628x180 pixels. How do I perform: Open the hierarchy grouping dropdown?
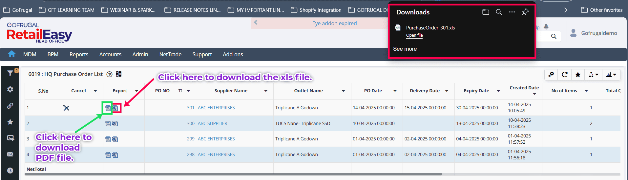tap(593, 75)
